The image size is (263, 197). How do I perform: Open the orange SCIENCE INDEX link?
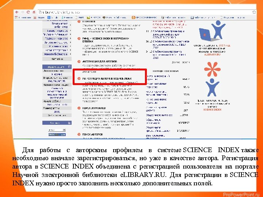click(x=212, y=109)
